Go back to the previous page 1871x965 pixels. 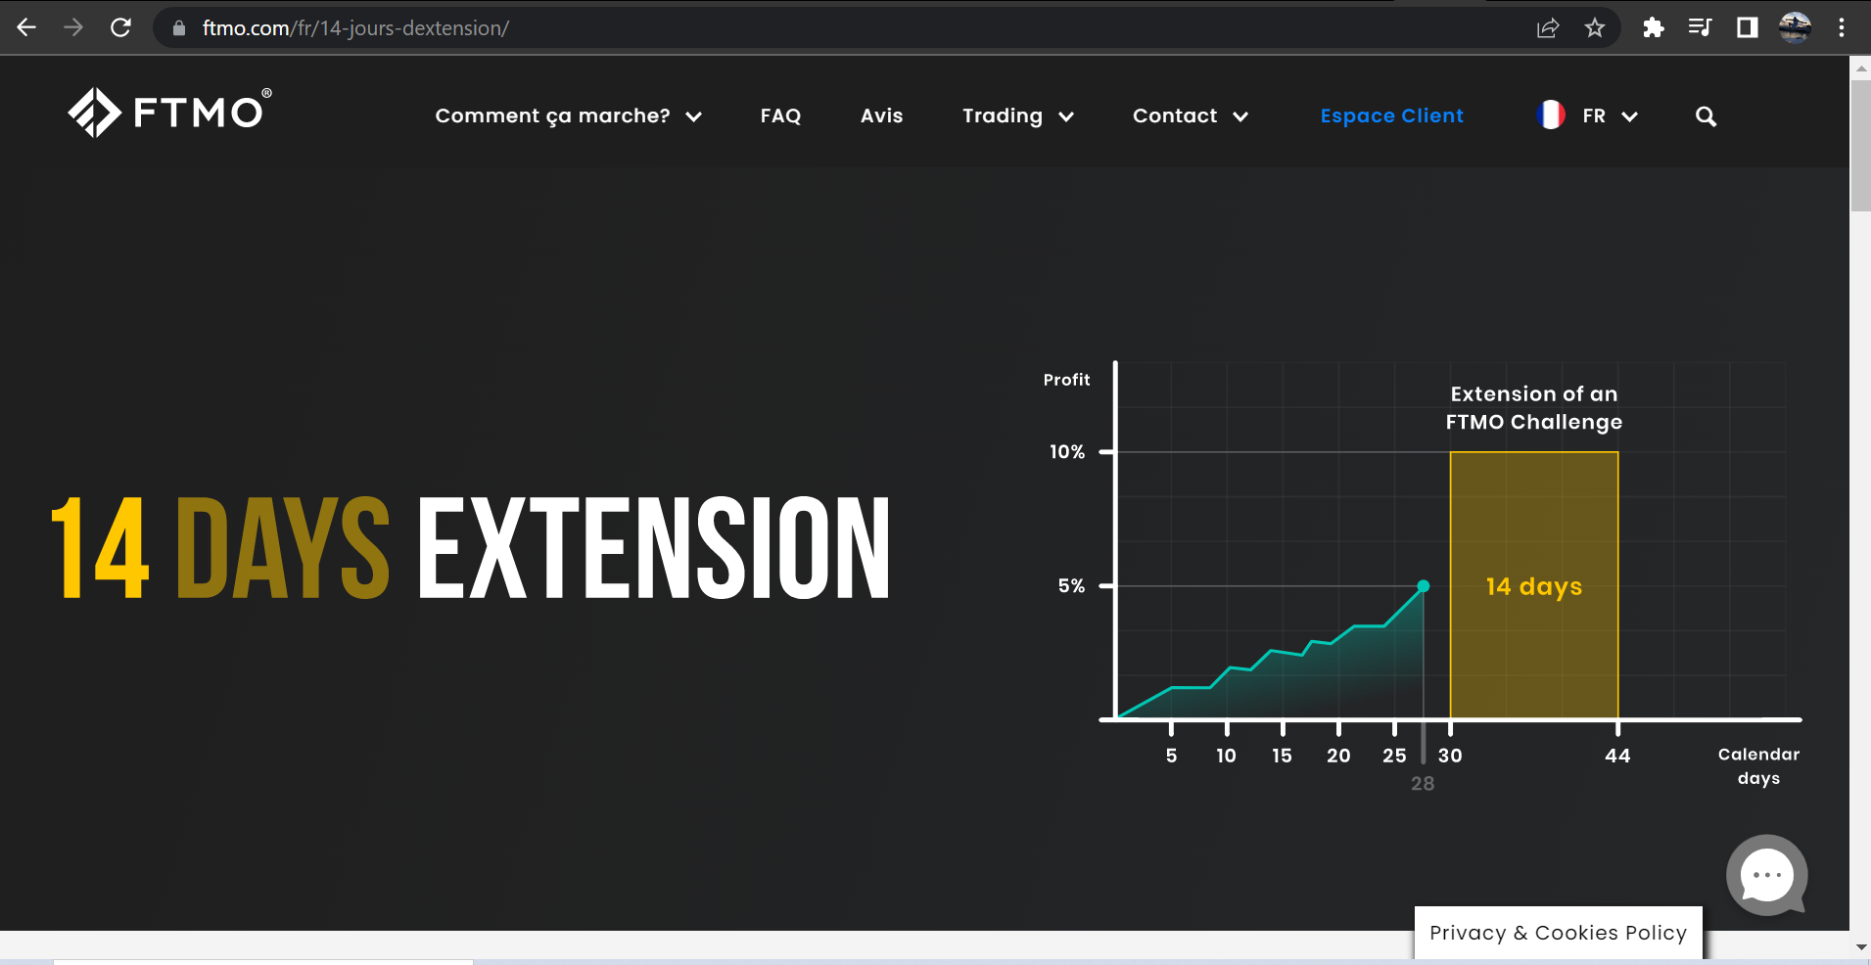(26, 28)
